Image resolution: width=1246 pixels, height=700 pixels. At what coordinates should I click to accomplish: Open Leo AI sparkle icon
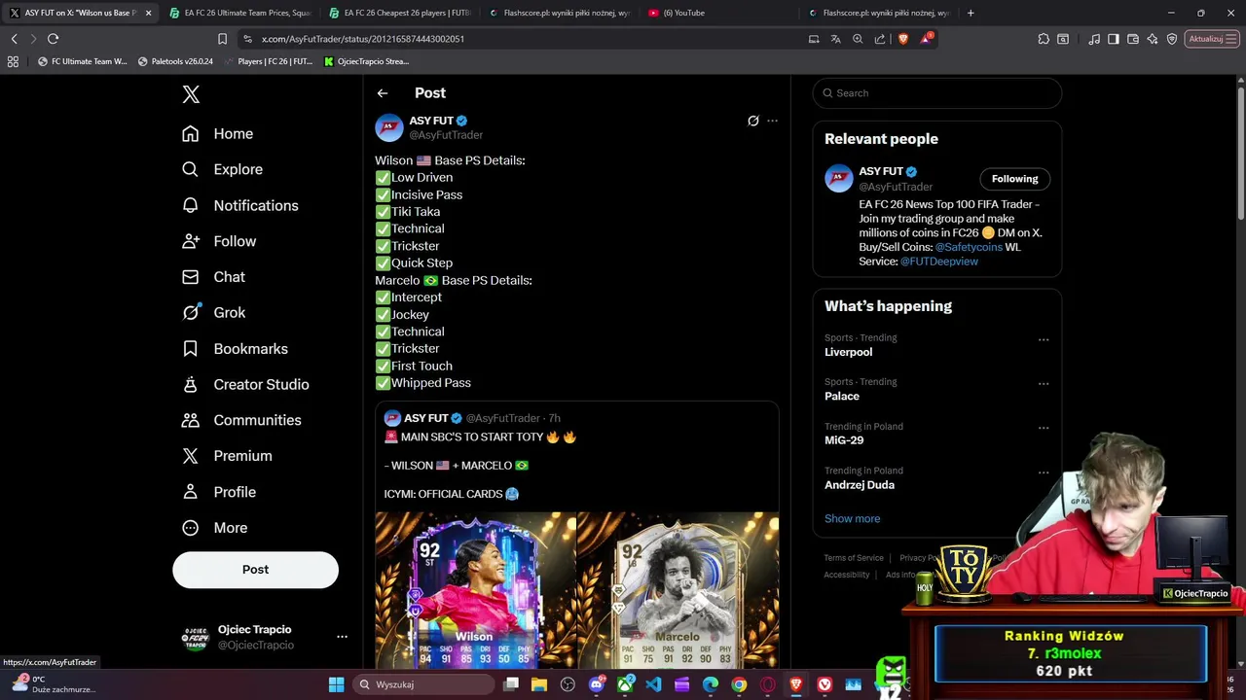pyautogui.click(x=1153, y=39)
